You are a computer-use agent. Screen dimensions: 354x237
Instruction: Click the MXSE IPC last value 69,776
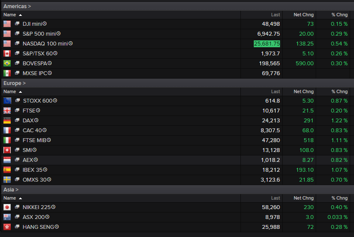pyautogui.click(x=271, y=73)
